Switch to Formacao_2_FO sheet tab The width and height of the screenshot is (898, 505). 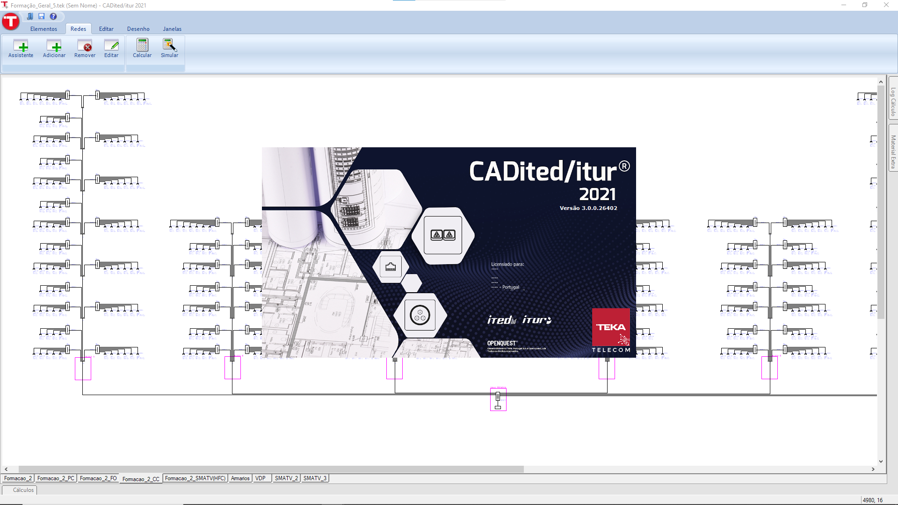coord(98,478)
